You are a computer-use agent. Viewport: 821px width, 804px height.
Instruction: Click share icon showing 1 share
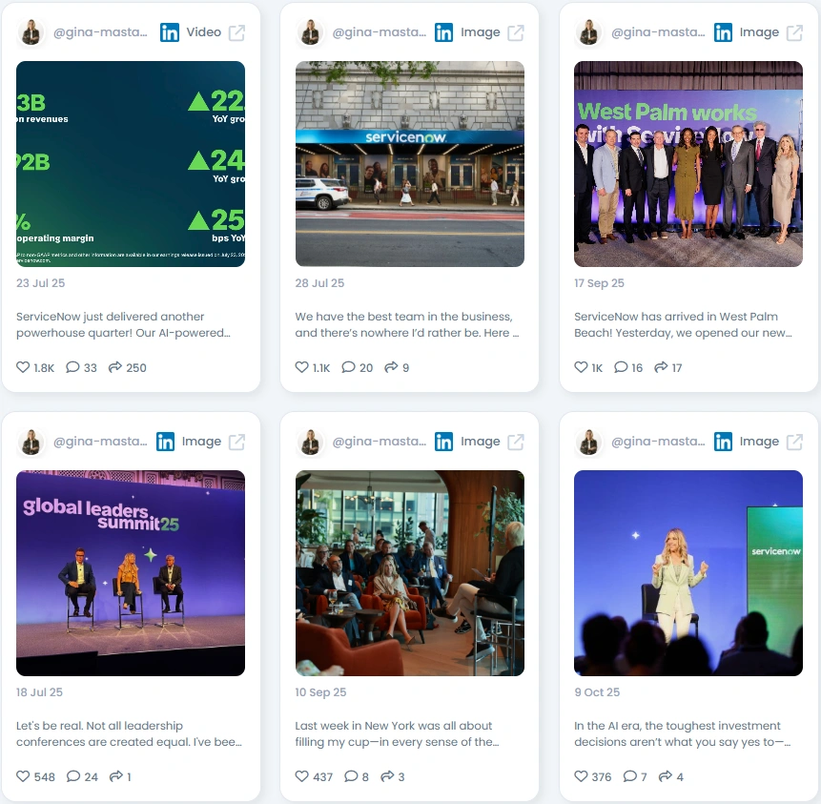click(116, 776)
